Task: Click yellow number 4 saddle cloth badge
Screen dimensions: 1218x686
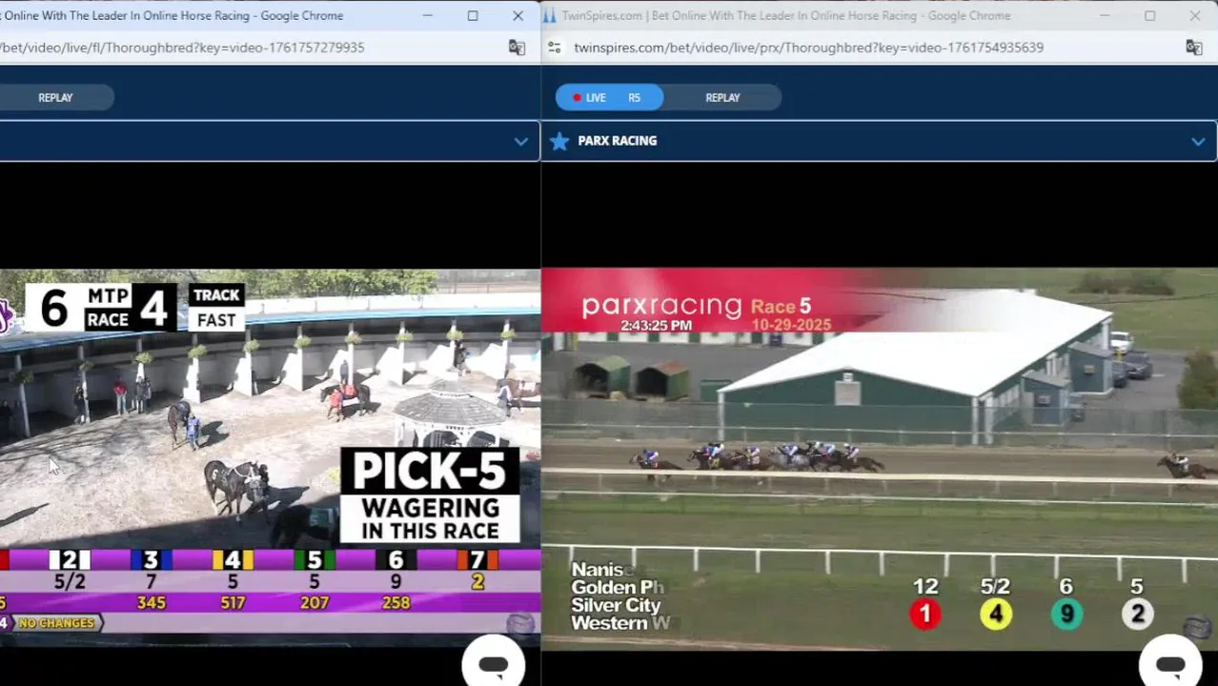Action: pyautogui.click(x=996, y=615)
